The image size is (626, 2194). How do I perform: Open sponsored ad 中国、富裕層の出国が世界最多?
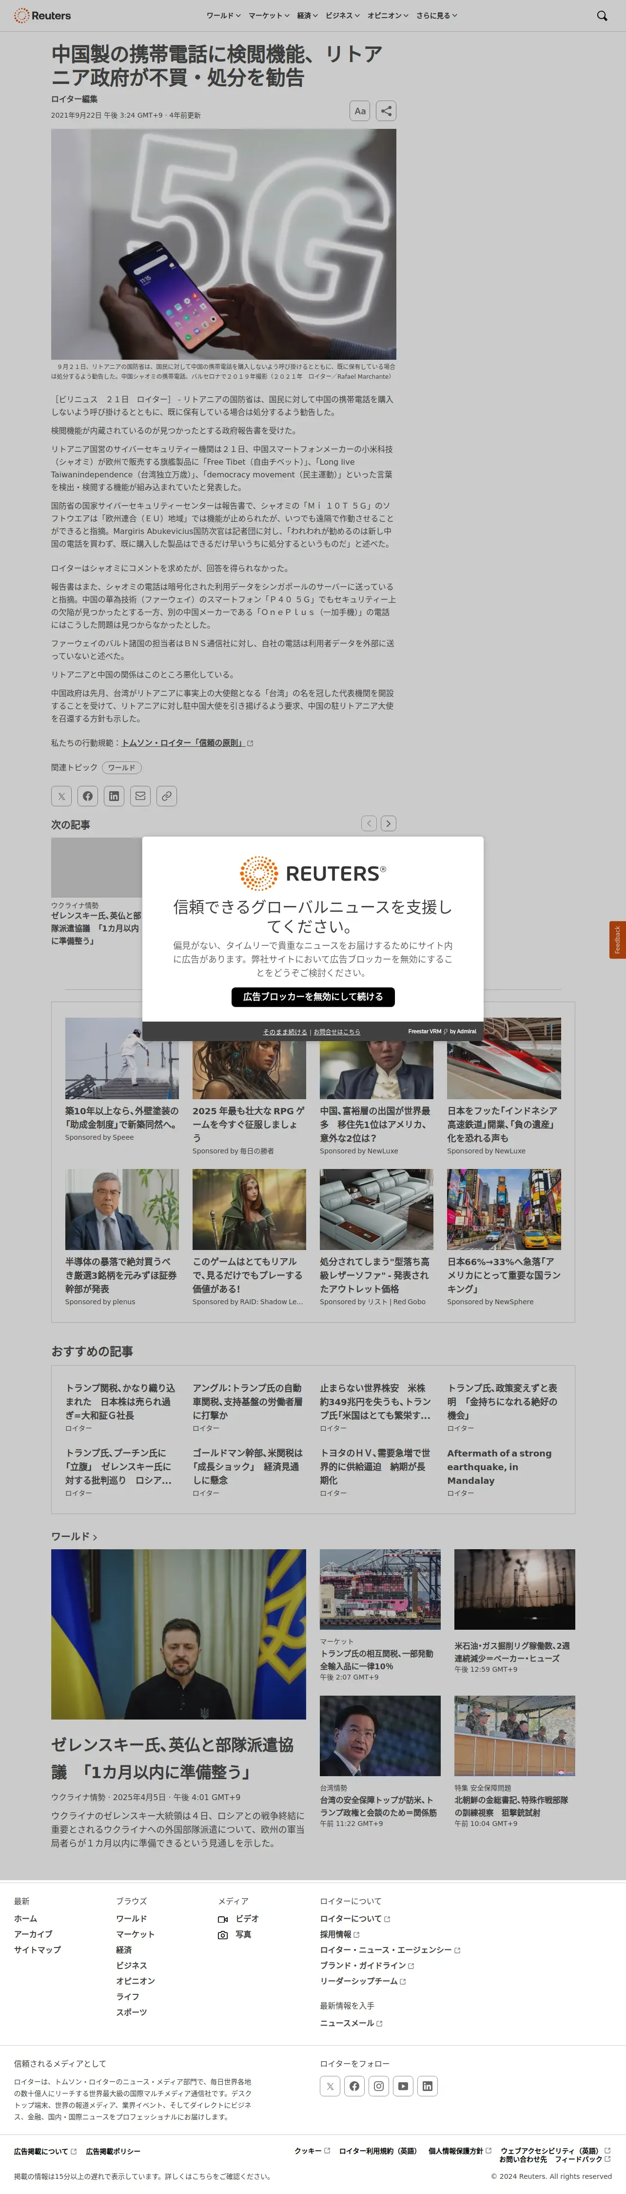coord(376,1124)
